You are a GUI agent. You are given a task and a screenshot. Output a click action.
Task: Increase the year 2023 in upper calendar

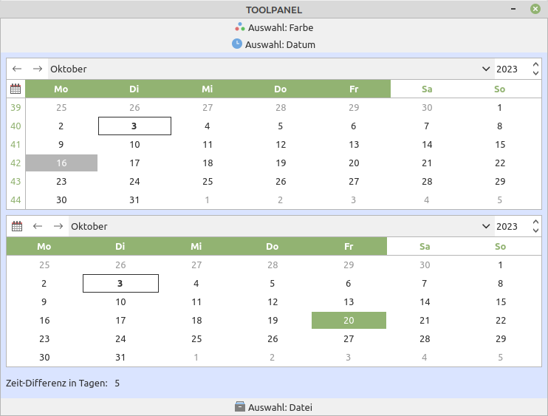[x=535, y=65]
